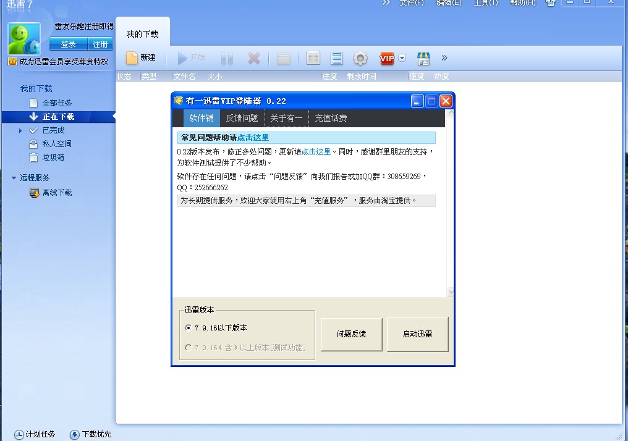Viewport: 628px width, 441px height.
Task: Minimize the 有一迅雷VIP登陆器 dialog
Action: pyautogui.click(x=417, y=101)
